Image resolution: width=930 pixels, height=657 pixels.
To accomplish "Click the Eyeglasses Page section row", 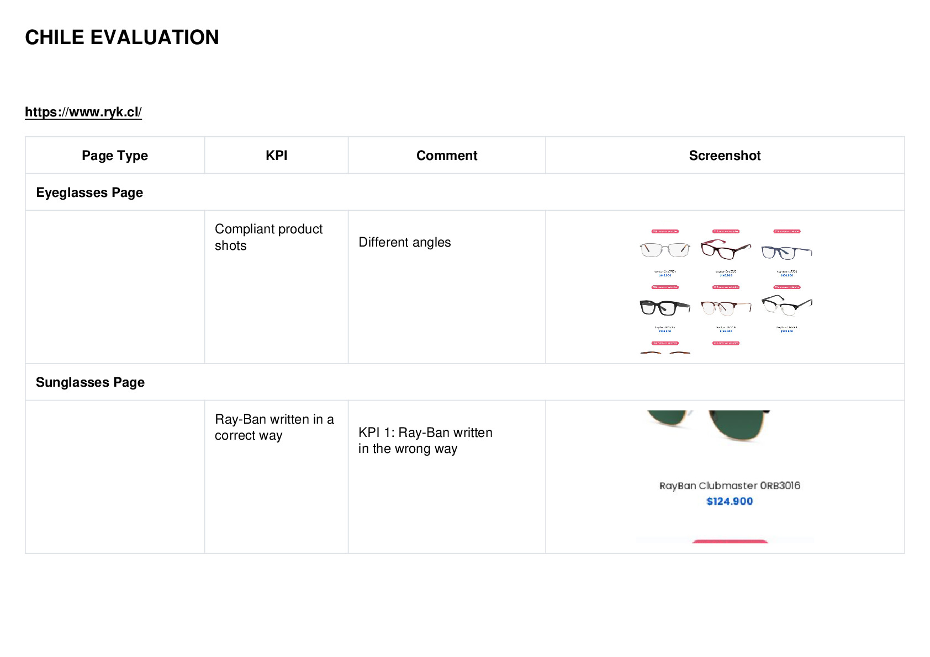I will 465,193.
